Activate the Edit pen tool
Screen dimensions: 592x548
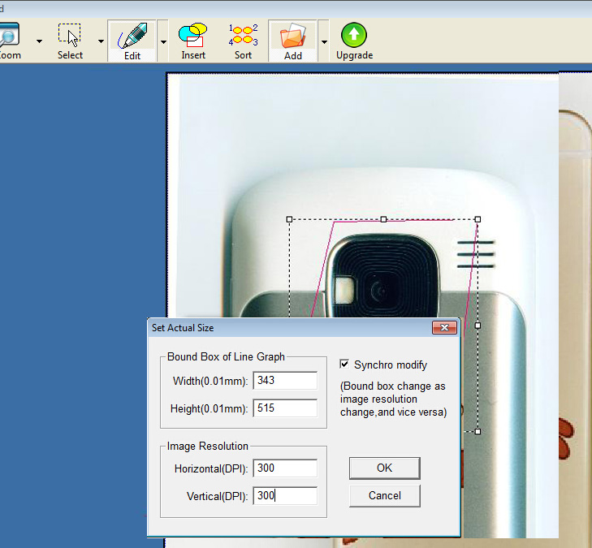pyautogui.click(x=132, y=37)
